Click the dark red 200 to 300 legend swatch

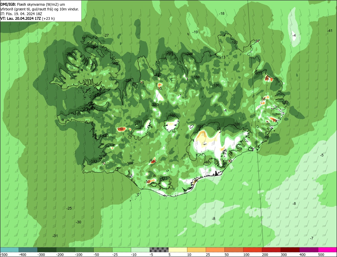coord(271,250)
